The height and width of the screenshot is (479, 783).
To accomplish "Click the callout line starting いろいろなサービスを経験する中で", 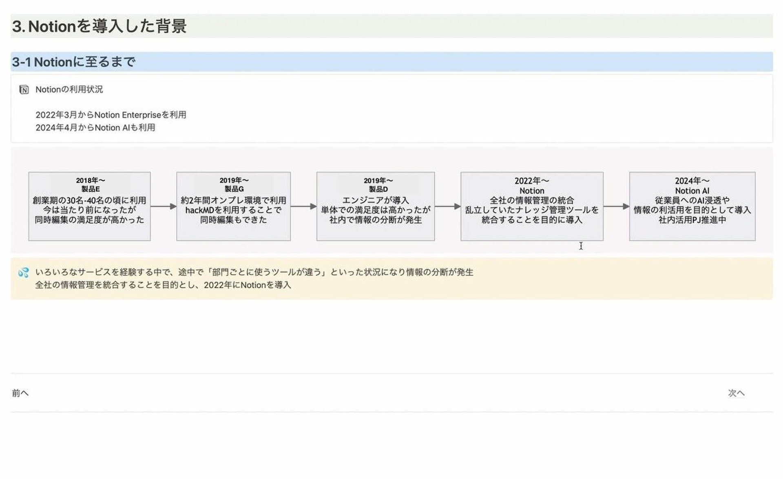I will coord(254,272).
